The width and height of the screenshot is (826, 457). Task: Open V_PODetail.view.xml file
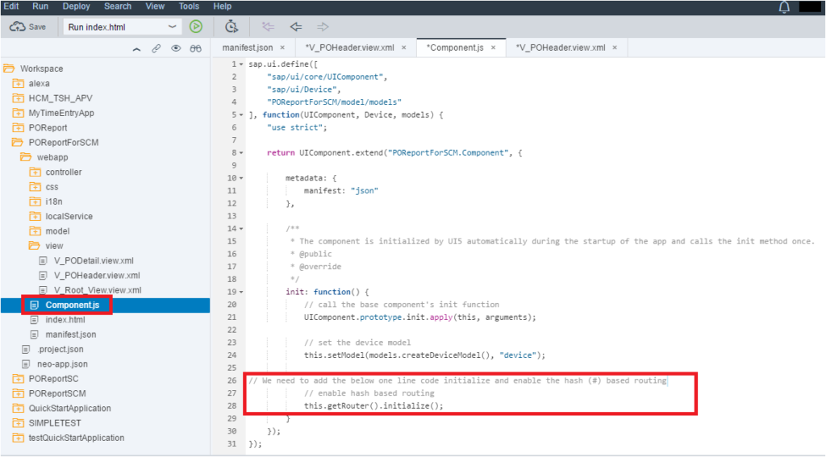click(94, 260)
